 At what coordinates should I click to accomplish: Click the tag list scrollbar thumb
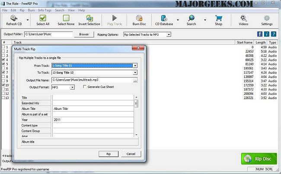[136, 103]
